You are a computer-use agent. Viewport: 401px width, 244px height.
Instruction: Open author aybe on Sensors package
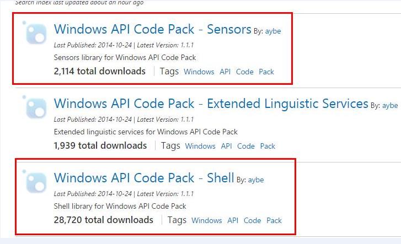[x=273, y=31]
